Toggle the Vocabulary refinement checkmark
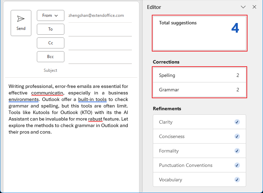Image resolution: width=263 pixels, height=193 pixels. tap(237, 180)
